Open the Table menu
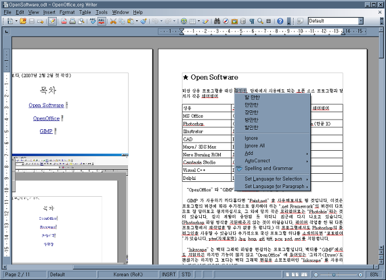This screenshot has height=280, width=386. 85,12
